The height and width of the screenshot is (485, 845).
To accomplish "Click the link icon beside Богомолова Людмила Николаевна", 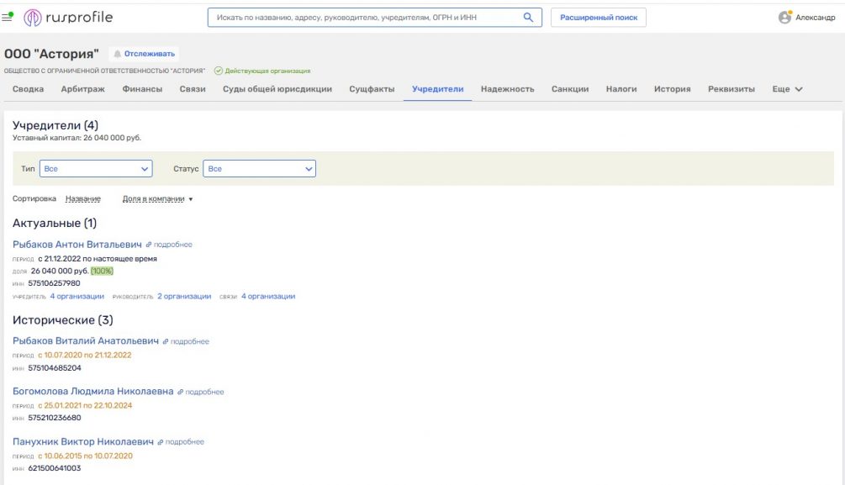I will (181, 392).
